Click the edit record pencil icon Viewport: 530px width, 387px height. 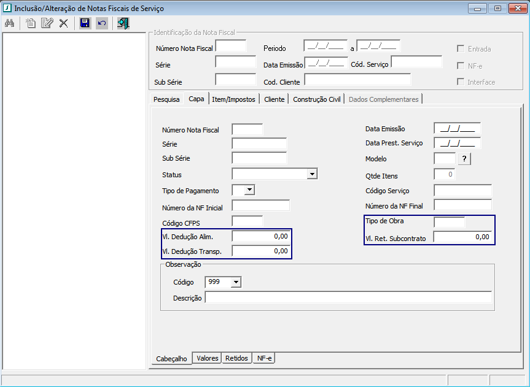click(47, 23)
